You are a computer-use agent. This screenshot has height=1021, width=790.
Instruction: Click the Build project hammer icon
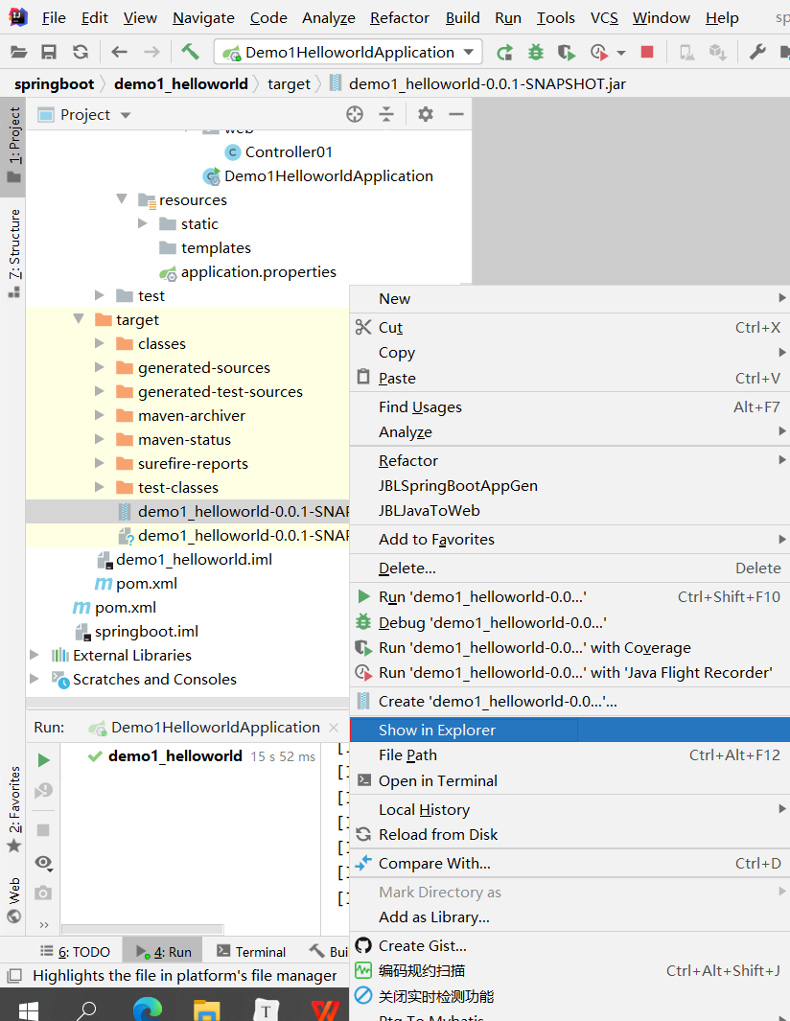click(190, 52)
